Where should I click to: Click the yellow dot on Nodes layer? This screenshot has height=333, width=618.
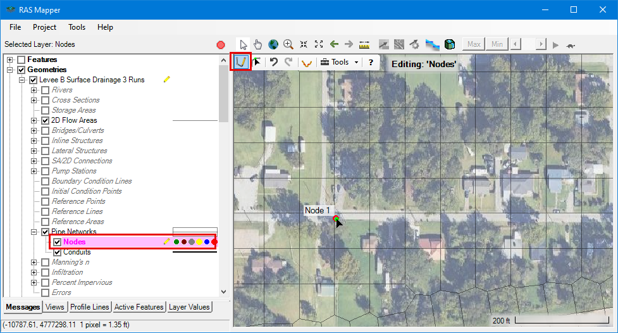click(199, 242)
